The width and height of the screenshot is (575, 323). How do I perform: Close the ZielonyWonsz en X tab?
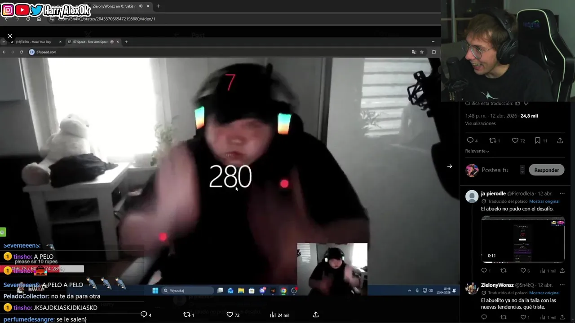tap(148, 6)
